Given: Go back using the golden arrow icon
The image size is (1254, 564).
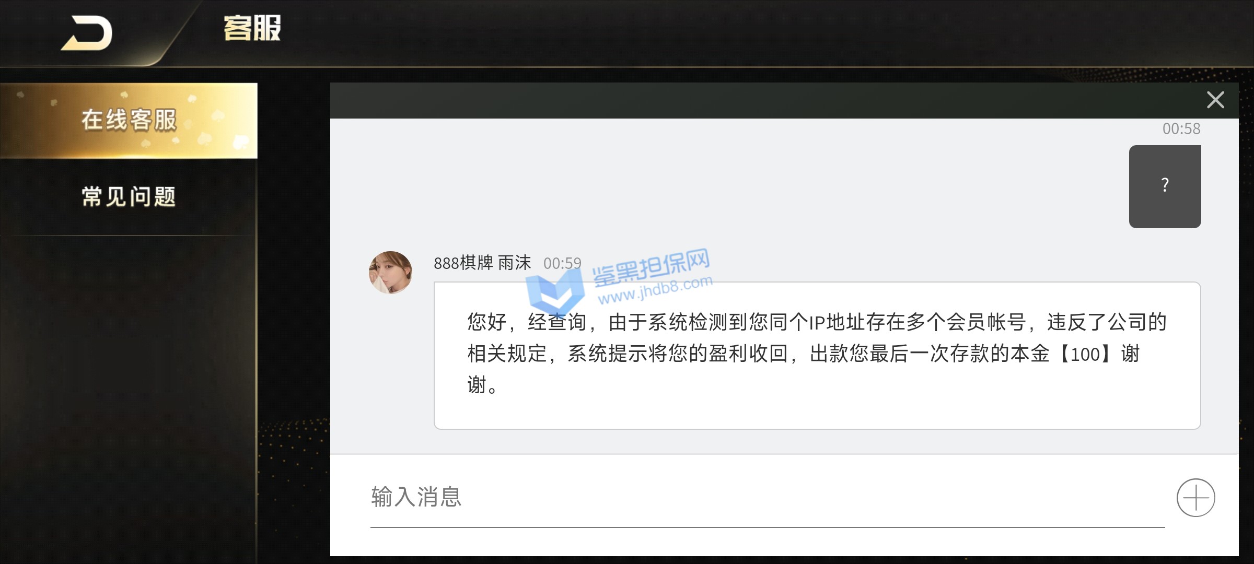Looking at the screenshot, I should 87,33.
